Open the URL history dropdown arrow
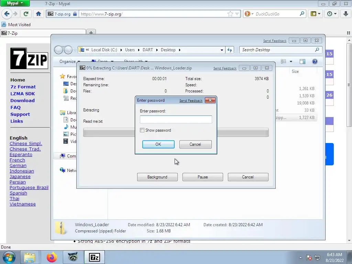 tap(237, 14)
